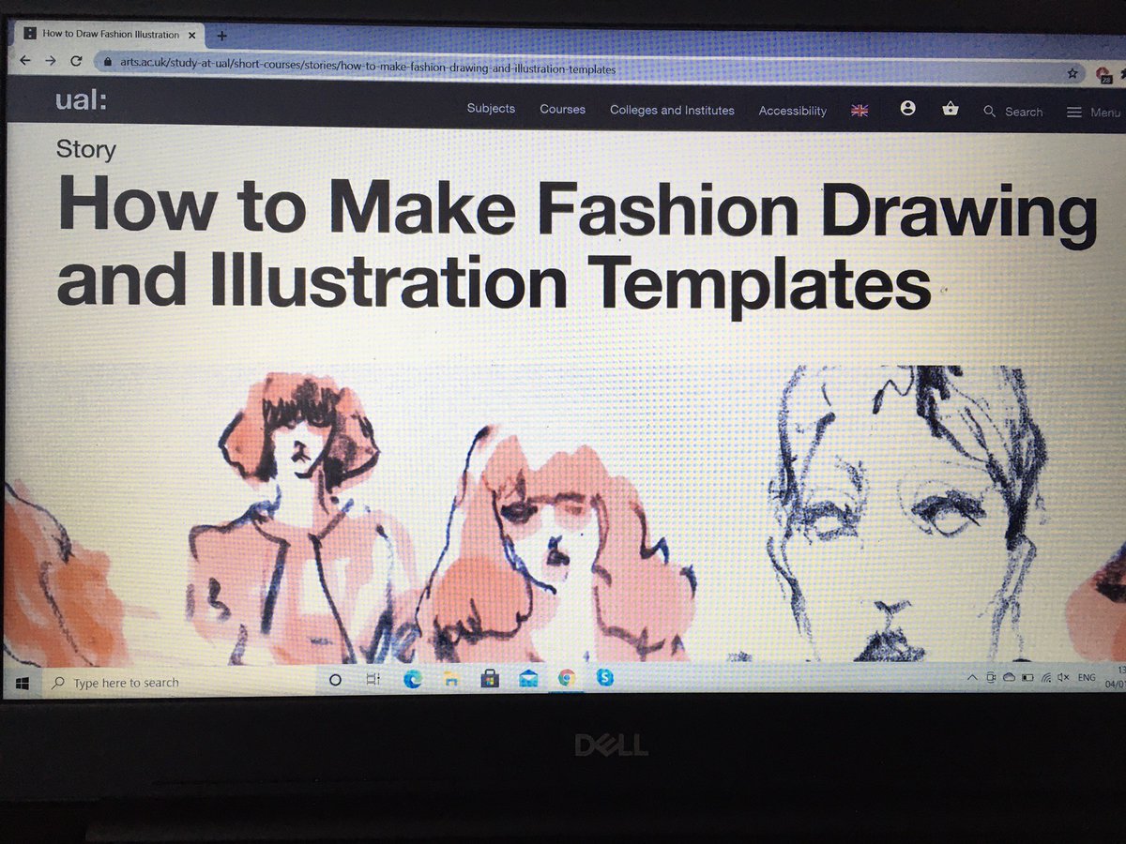Expand hidden icons in the system tray
1126x844 pixels.
973,677
